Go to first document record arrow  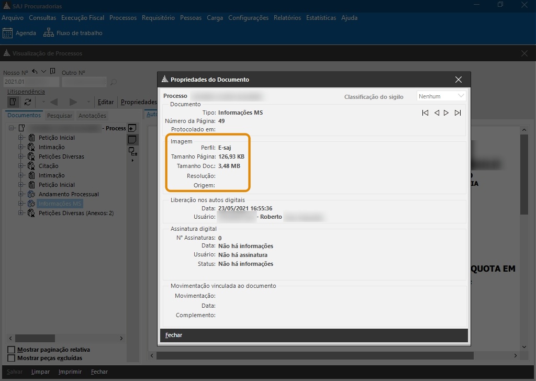pos(425,113)
